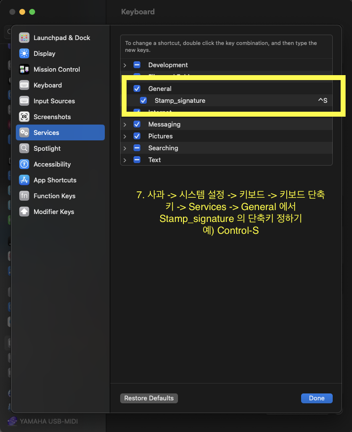Click the ^S shortcut for Stamp_signature
This screenshot has width=352, height=432.
[322, 100]
